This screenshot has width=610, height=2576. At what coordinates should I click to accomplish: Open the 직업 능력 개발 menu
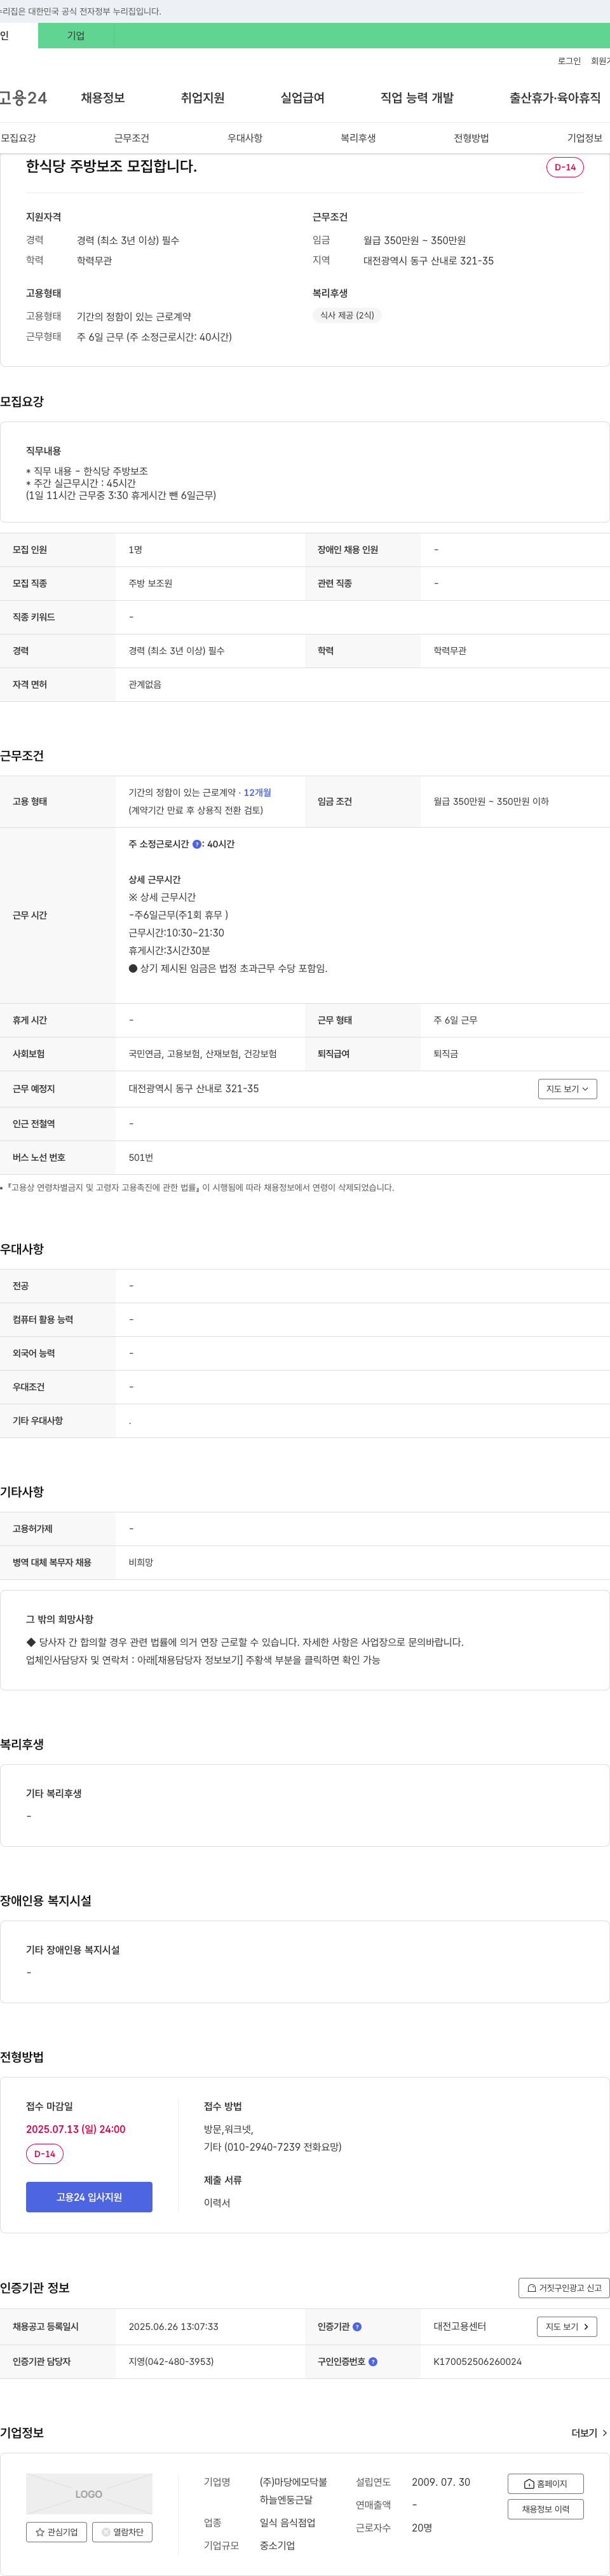(x=417, y=98)
